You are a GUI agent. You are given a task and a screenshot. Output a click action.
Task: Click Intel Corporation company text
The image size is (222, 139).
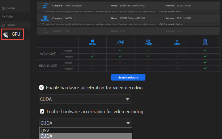73,6
